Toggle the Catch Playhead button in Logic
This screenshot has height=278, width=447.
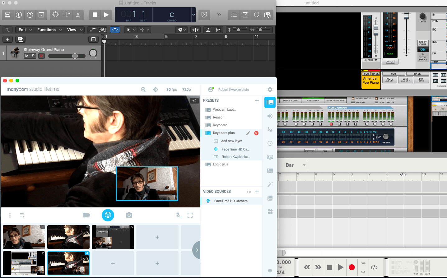[x=115, y=30]
